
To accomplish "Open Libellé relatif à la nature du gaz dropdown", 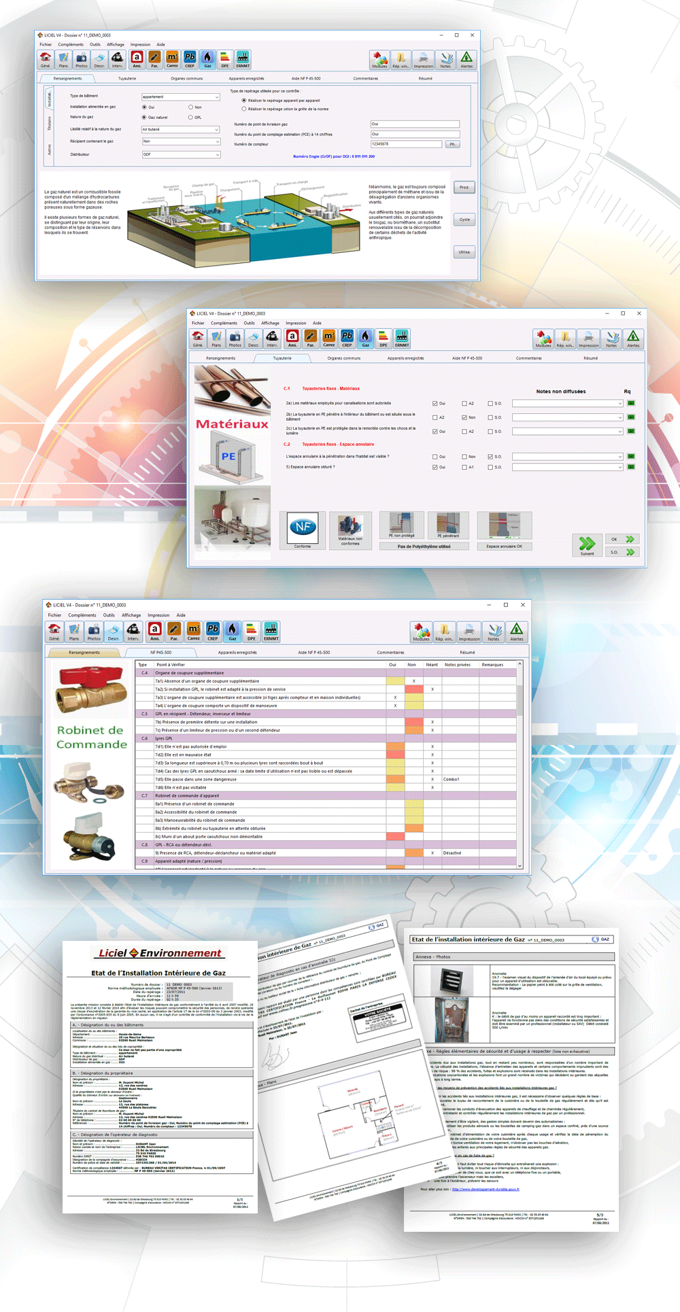I will coord(181,129).
